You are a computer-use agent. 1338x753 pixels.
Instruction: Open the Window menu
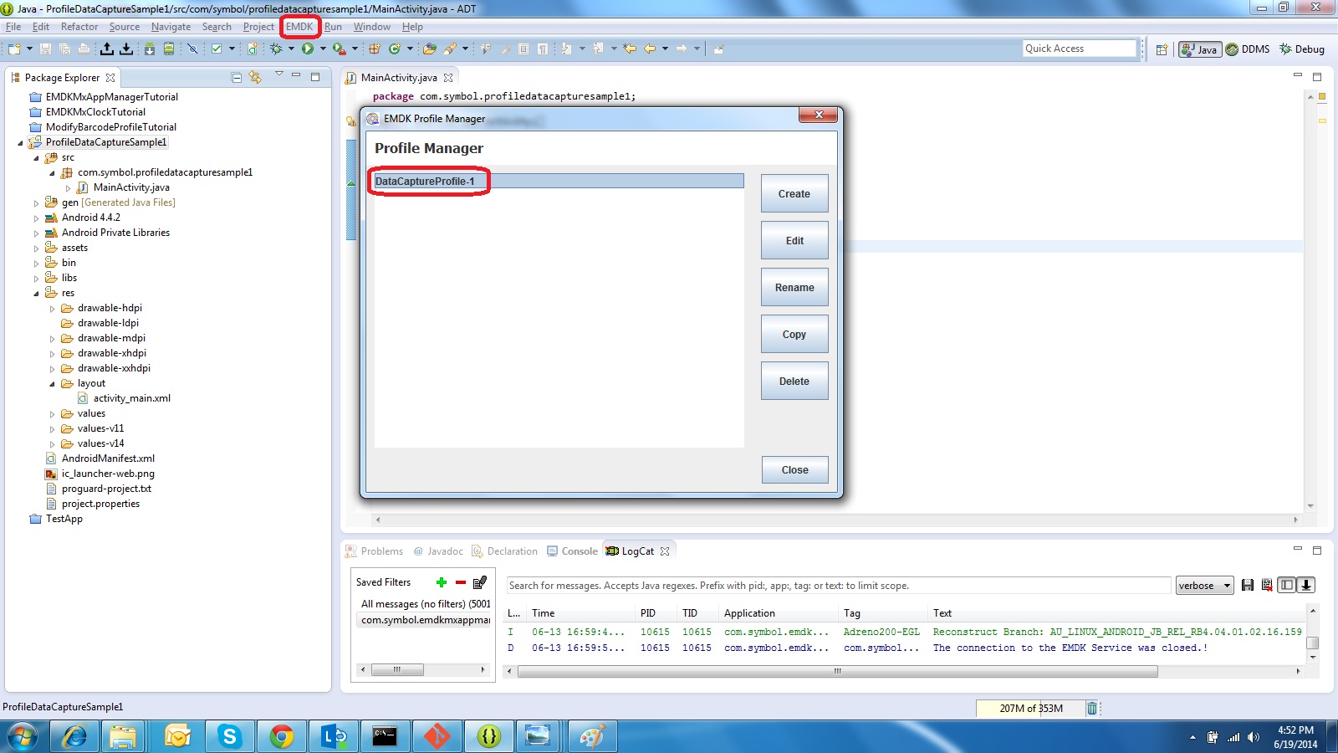pyautogui.click(x=371, y=27)
